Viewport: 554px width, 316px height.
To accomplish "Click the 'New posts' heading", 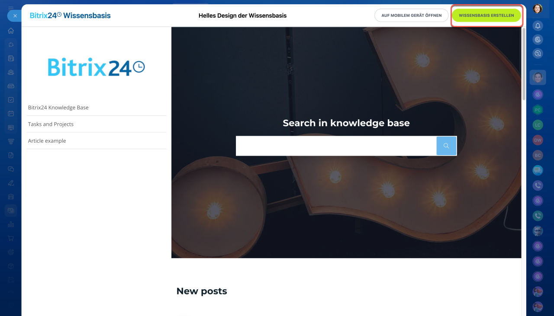I will click(202, 291).
